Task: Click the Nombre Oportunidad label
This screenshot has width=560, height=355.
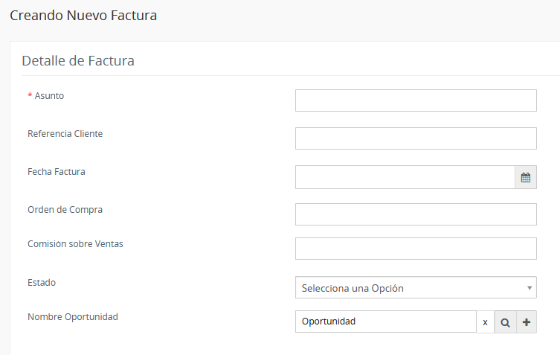Action: point(73,317)
